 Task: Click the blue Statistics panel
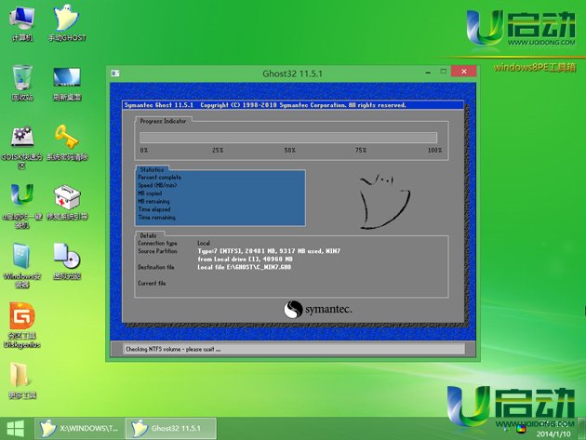pos(220,198)
